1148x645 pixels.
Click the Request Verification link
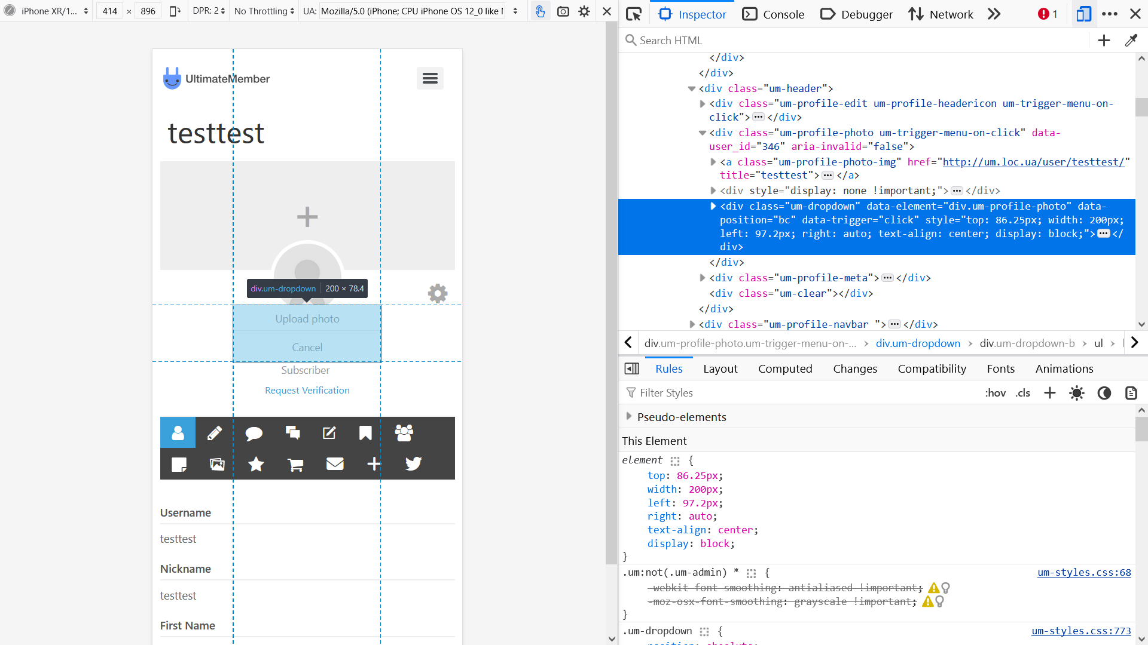click(307, 390)
